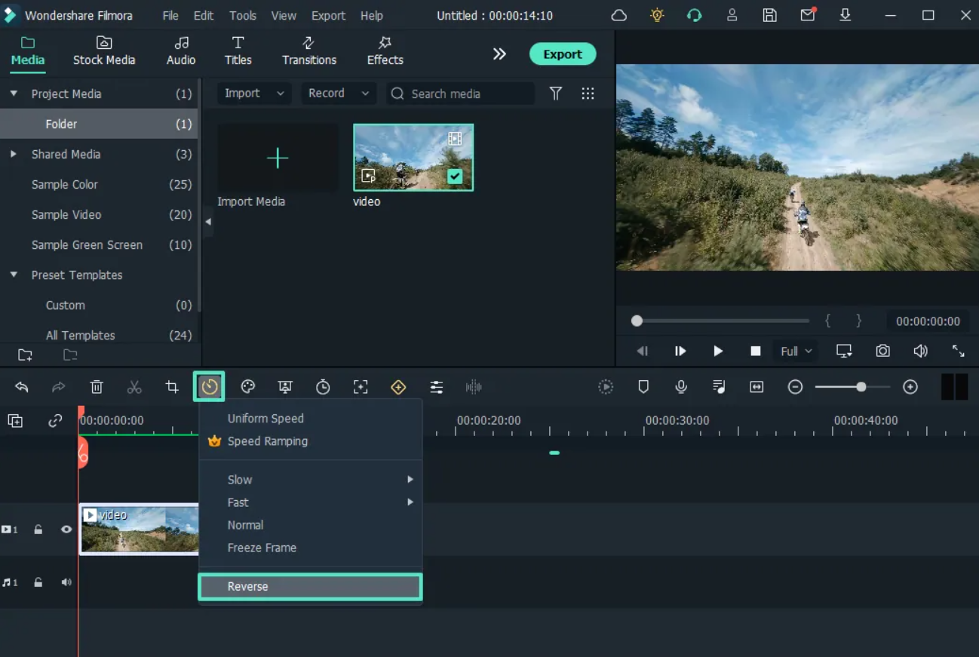Screen dimensions: 979x657
Task: Take a snapshot with the camera icon
Action: (882, 351)
